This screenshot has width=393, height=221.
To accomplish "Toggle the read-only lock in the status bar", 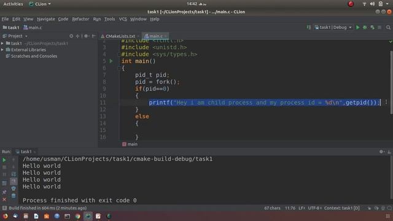I will click(x=369, y=208).
